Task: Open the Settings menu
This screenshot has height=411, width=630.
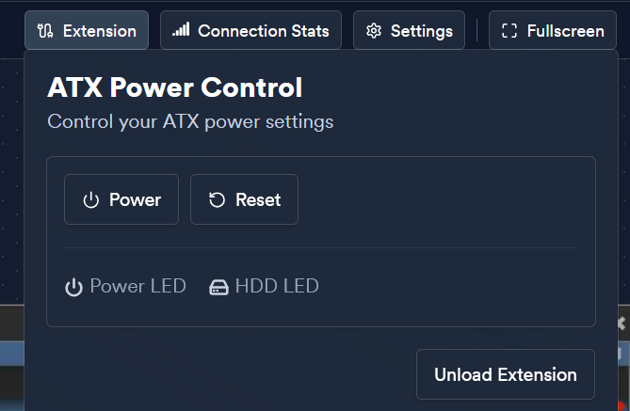Action: [x=409, y=30]
